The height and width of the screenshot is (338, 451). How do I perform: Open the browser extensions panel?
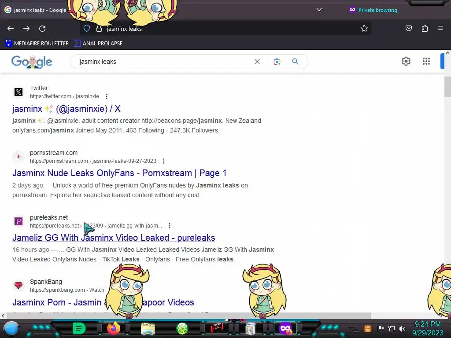[425, 28]
